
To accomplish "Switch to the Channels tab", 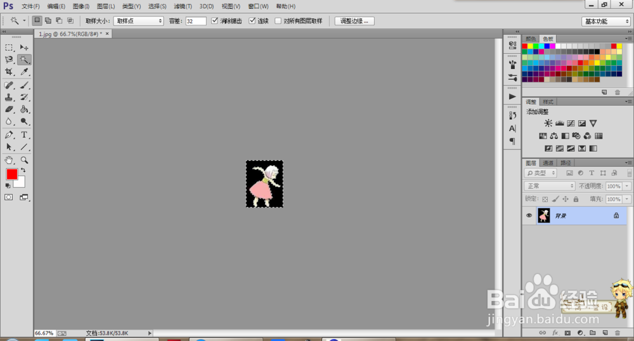I will point(548,163).
